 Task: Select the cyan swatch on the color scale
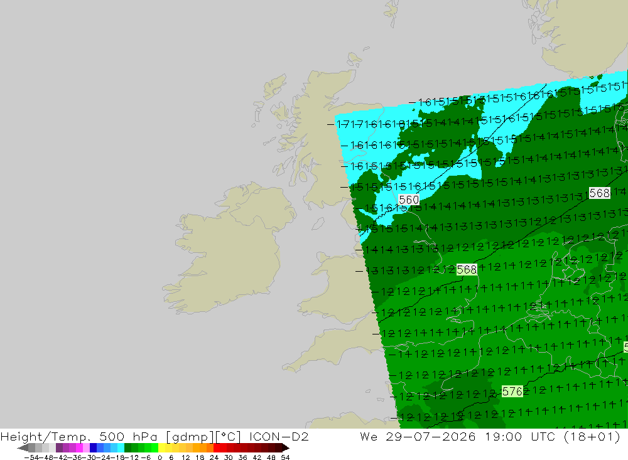[x=121, y=448]
